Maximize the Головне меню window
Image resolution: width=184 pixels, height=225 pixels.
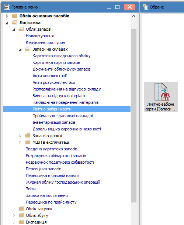(x=117, y=7)
